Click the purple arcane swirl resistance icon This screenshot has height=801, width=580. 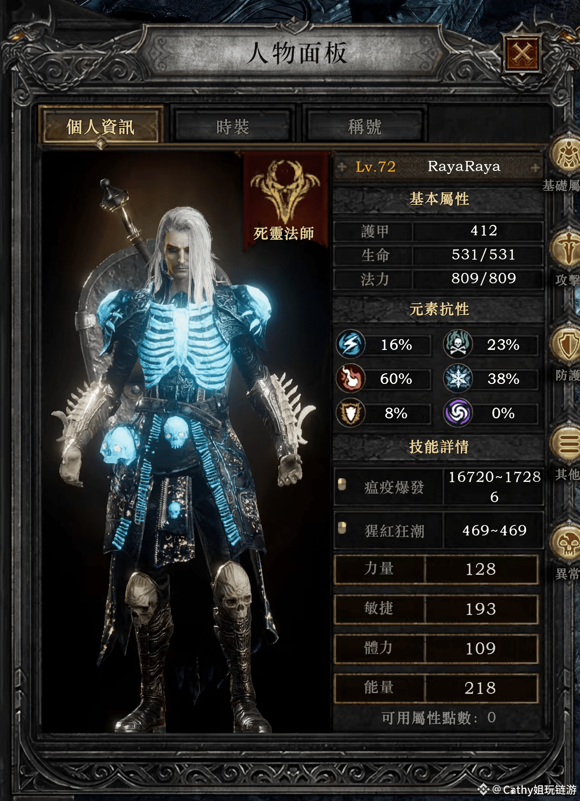point(458,413)
